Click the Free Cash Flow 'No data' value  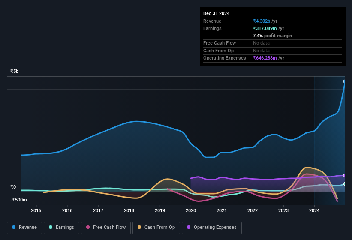pyautogui.click(x=261, y=43)
